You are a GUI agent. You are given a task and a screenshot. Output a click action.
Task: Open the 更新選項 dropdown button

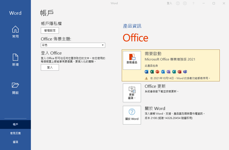132,93
